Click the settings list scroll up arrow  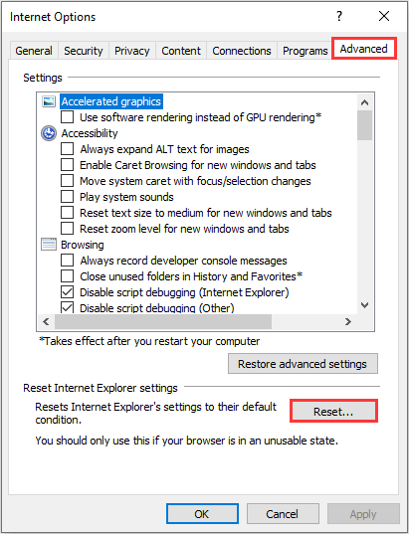tap(364, 102)
